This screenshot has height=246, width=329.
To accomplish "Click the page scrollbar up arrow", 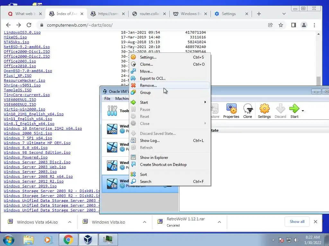I will tap(318, 34).
